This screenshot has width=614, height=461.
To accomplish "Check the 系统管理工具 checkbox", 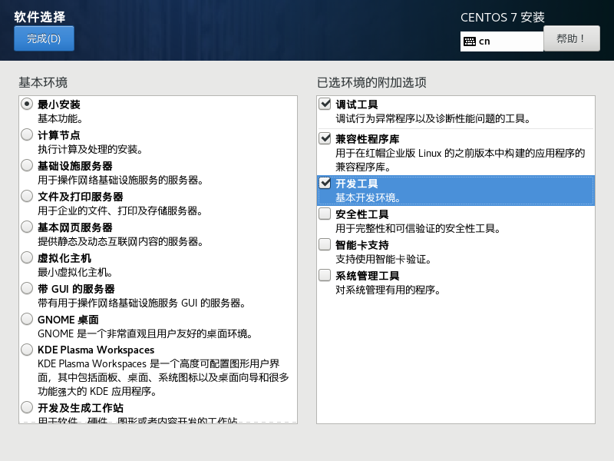I will (x=325, y=275).
